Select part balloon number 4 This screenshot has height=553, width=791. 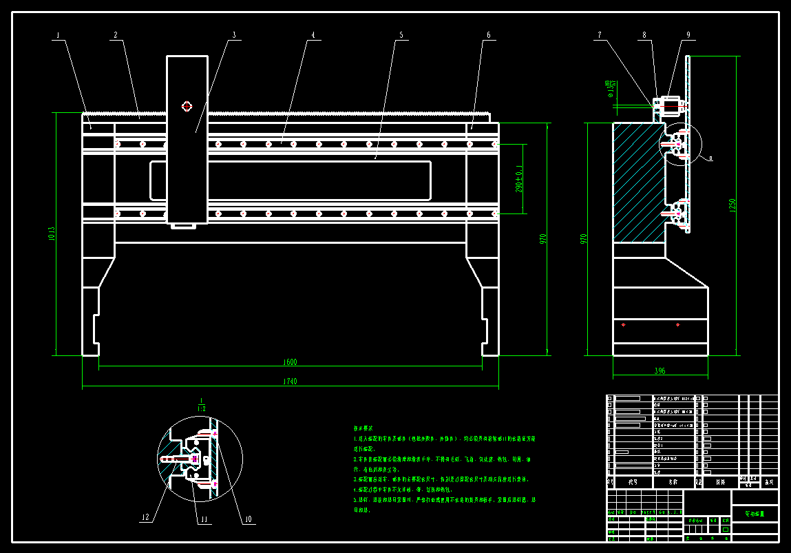pos(313,35)
